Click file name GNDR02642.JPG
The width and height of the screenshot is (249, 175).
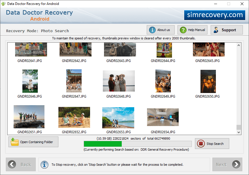pyautogui.click(x=74, y=61)
